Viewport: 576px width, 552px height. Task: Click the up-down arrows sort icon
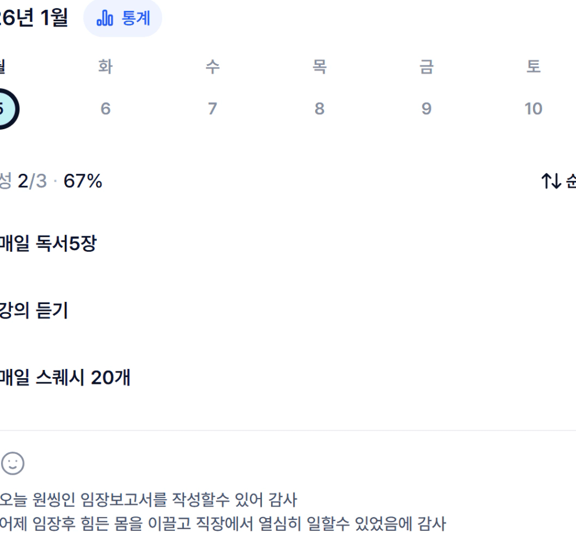pos(550,182)
